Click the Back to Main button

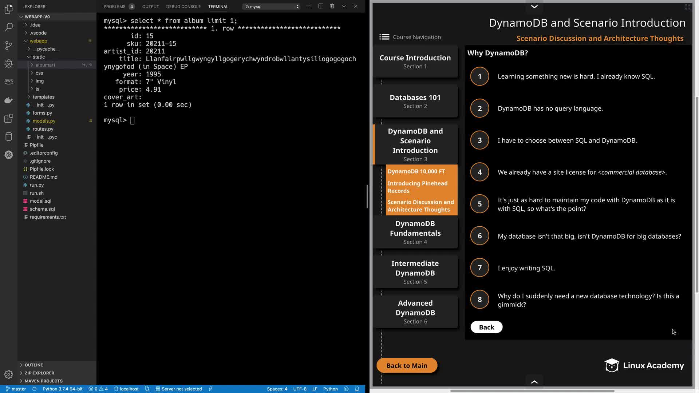click(407, 365)
